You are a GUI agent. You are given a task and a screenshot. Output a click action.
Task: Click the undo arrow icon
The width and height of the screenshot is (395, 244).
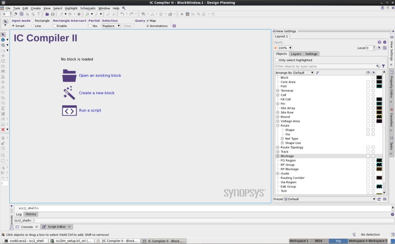coord(122,14)
